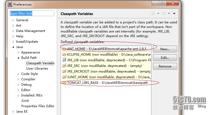The image size is (211, 115).
Task: Click the back navigation arrow icon
Action: coord(153,13)
